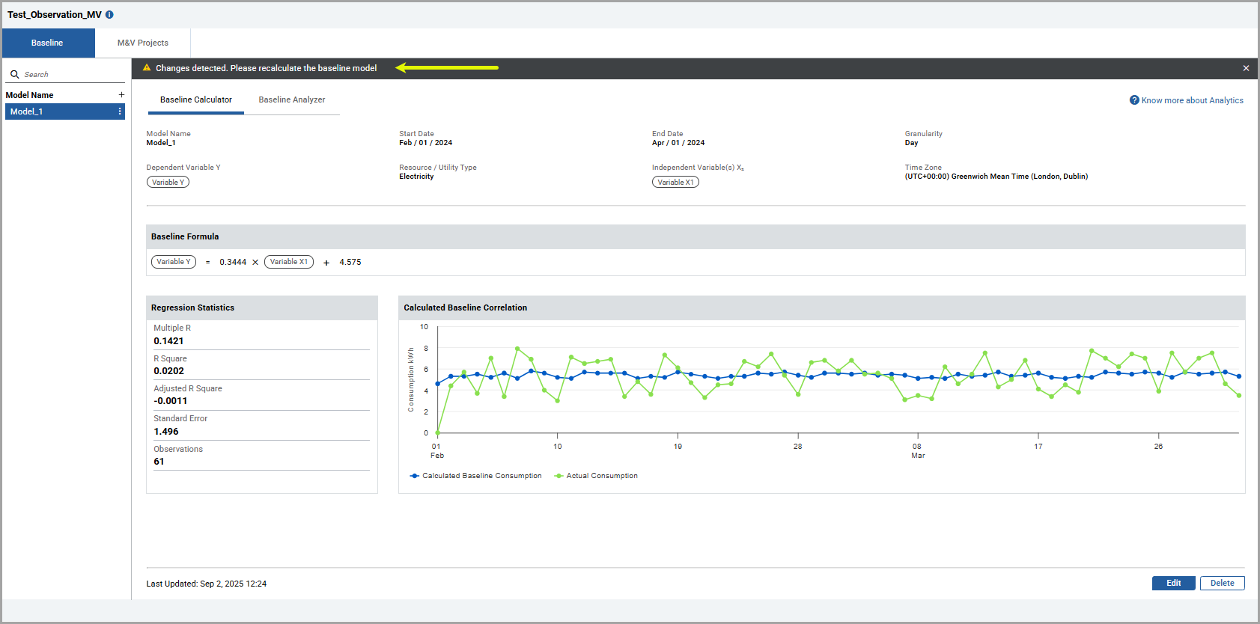Add a new model with plus icon
1260x624 pixels.
(121, 95)
